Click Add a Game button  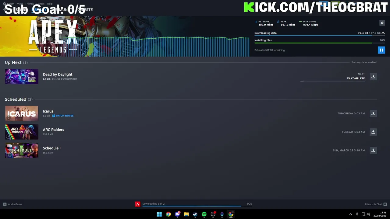point(13,204)
